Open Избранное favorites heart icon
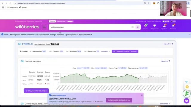The image size is (191, 107). click(x=155, y=27)
